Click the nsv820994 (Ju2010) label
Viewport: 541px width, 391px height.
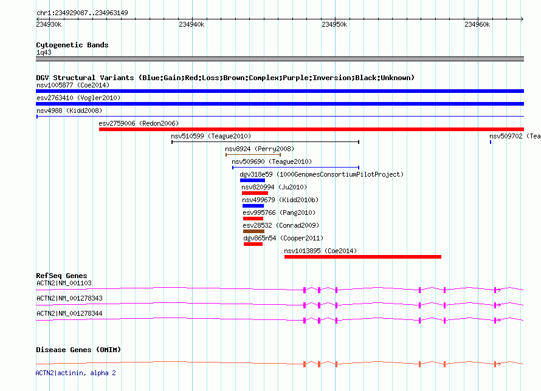pos(274,187)
